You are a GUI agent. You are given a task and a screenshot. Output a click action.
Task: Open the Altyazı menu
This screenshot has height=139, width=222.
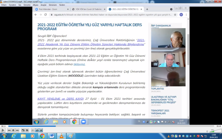[35, 5]
